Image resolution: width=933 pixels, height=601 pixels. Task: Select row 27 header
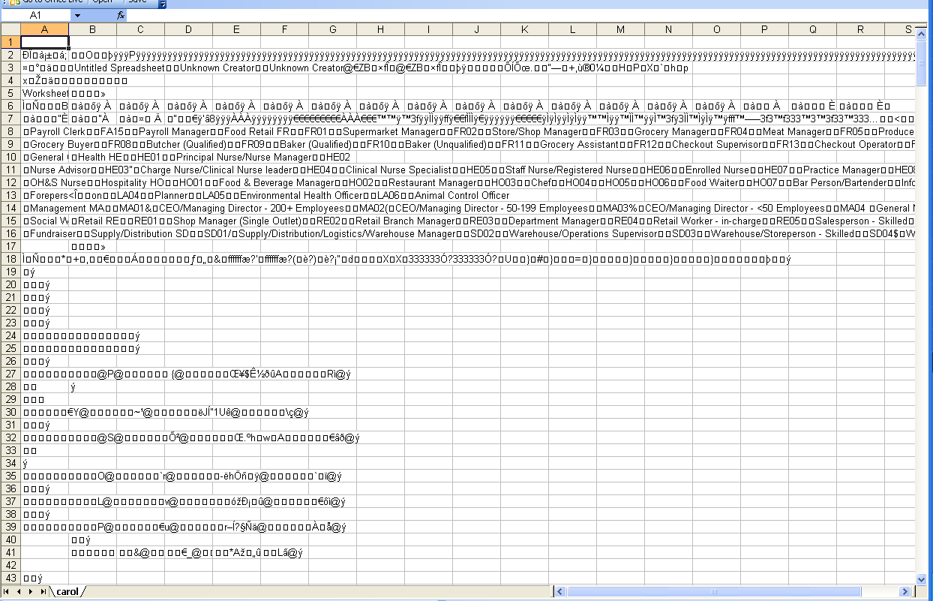click(x=10, y=374)
